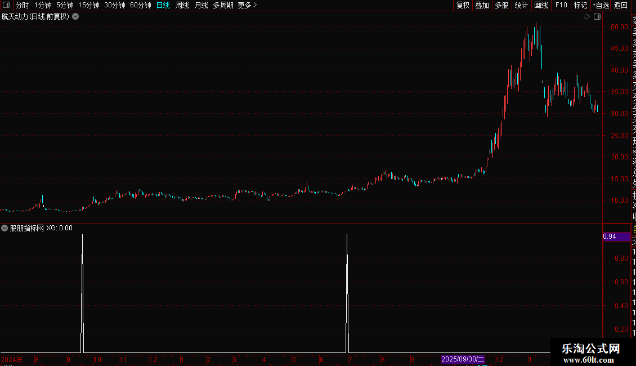Screen dimensions: 636x366
Task: Select the 60分钟 period
Action: coord(141,5)
